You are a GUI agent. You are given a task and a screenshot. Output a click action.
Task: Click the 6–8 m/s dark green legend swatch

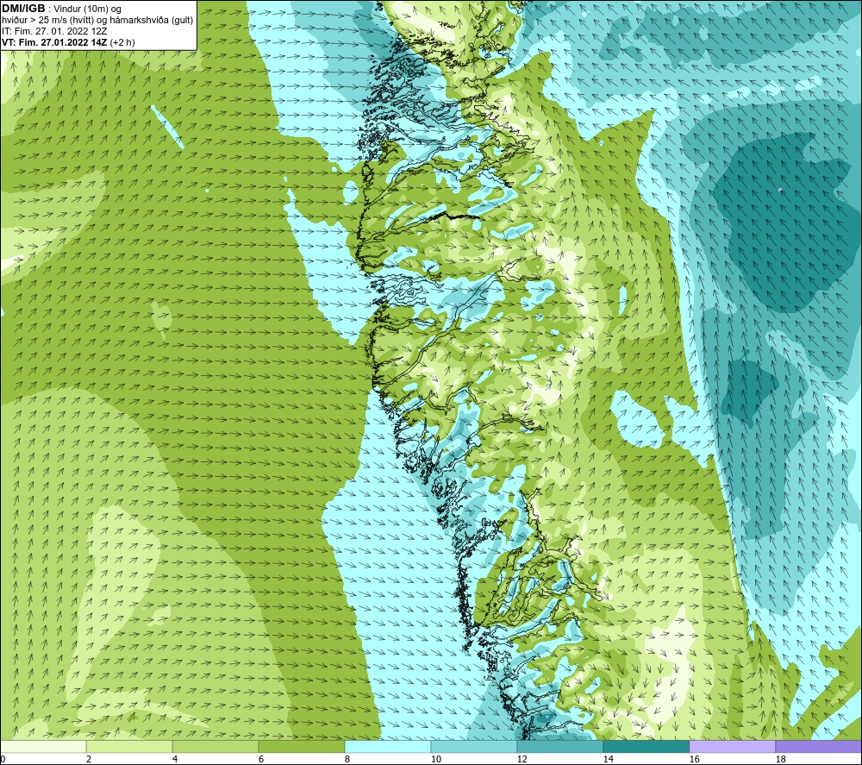(x=302, y=746)
